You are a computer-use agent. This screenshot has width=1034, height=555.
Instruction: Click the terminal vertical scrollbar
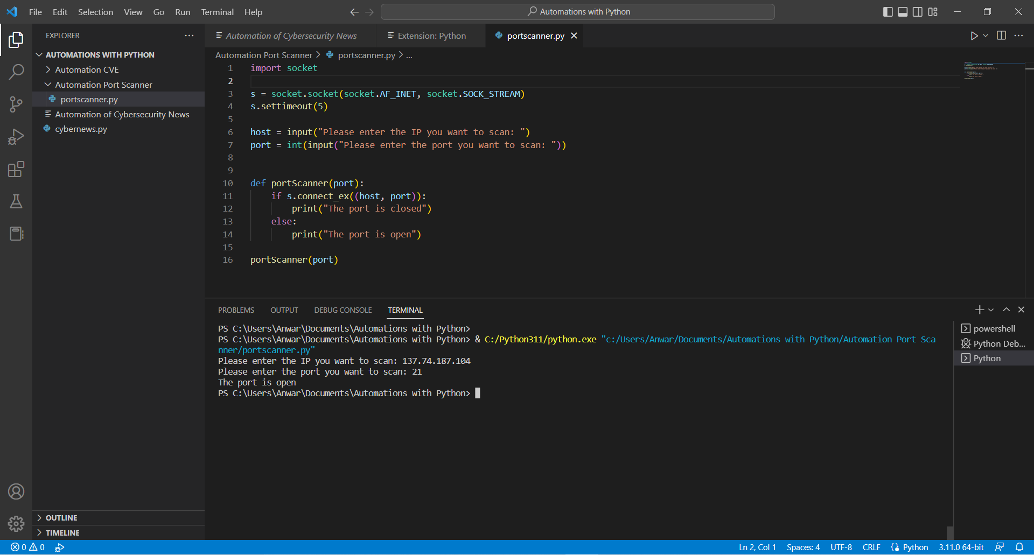point(950,532)
